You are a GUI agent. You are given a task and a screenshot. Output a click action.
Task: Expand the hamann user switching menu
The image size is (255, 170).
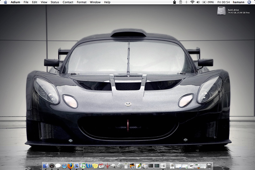pos(239,2)
